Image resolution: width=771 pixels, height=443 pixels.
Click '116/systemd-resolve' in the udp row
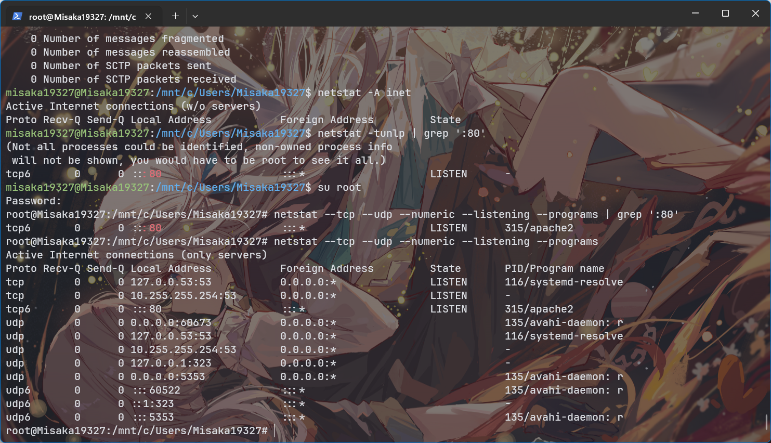[564, 336]
